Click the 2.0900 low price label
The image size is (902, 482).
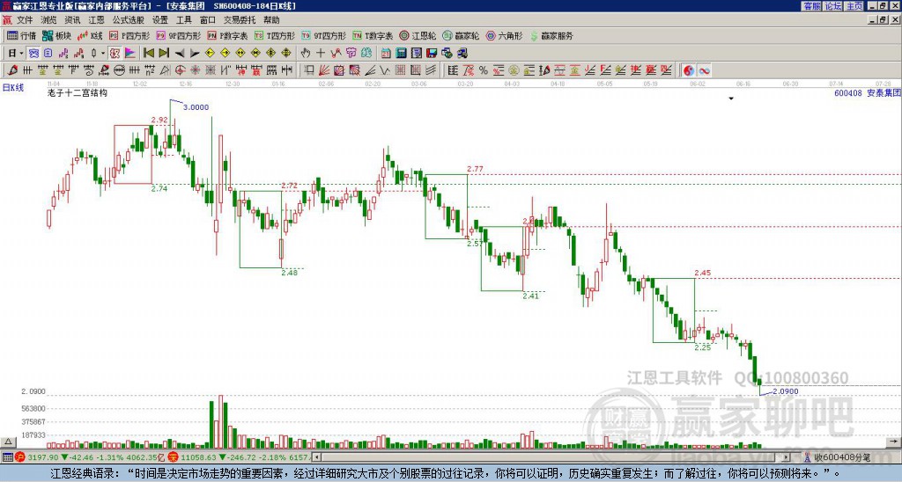point(785,391)
